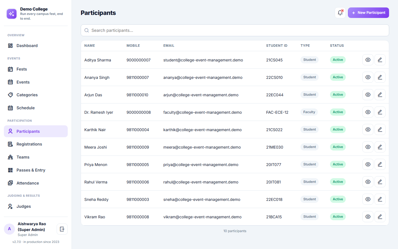This screenshot has height=249, width=398.
Task: Click the email student@college-event-management.demo
Action: [x=203, y=60]
